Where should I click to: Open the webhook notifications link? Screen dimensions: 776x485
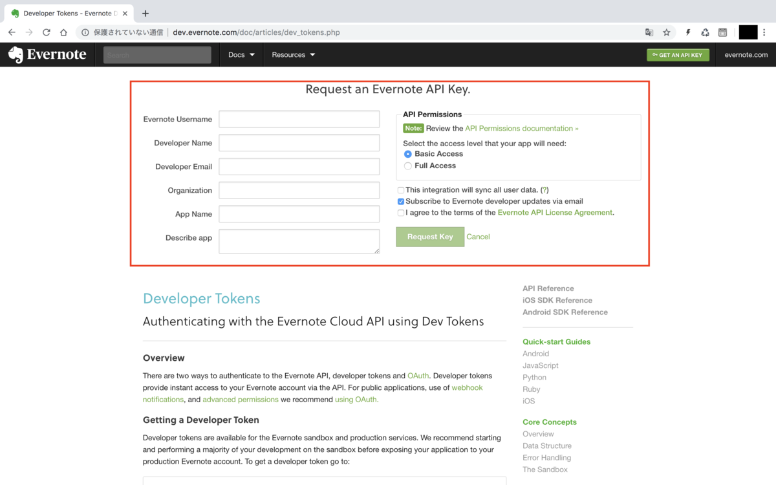click(x=313, y=394)
